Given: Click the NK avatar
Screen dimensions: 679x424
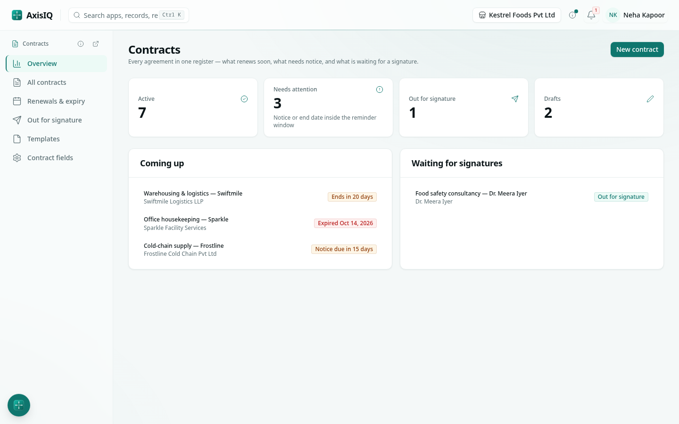Looking at the screenshot, I should [x=613, y=15].
